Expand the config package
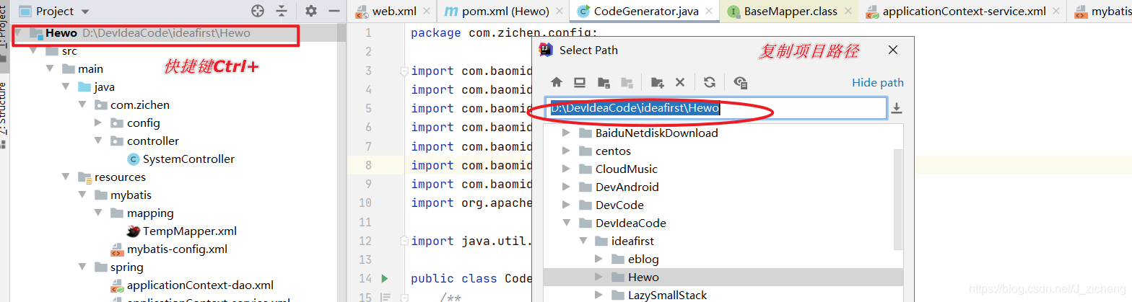 [x=99, y=123]
